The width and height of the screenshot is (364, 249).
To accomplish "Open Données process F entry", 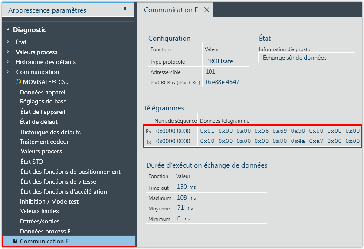I will 45,231.
